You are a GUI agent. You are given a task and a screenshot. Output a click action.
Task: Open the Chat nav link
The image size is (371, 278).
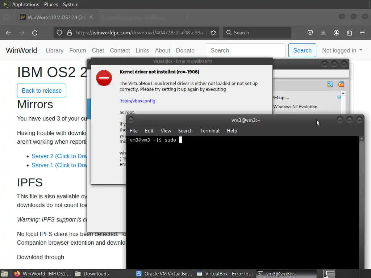pyautogui.click(x=98, y=50)
